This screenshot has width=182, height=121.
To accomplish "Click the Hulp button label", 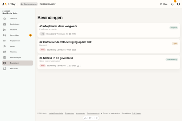I will click(165, 4).
